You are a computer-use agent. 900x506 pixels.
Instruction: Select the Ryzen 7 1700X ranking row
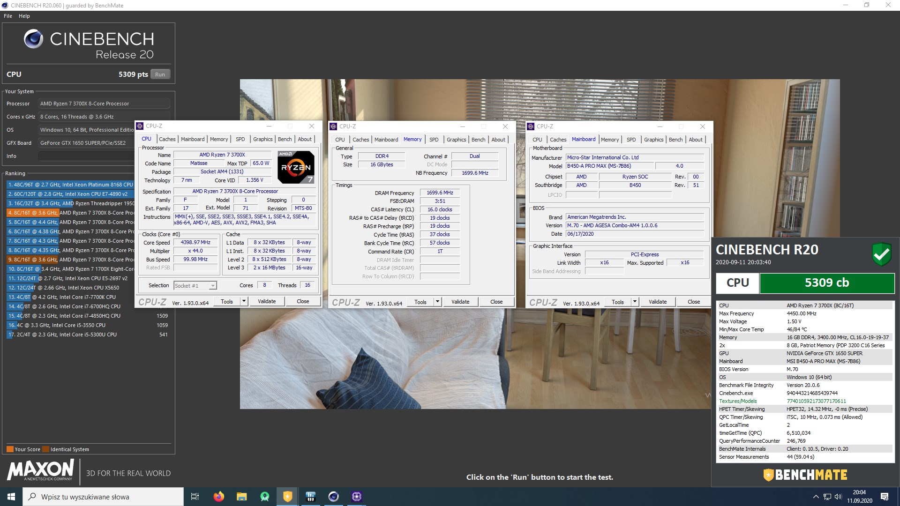click(x=70, y=269)
